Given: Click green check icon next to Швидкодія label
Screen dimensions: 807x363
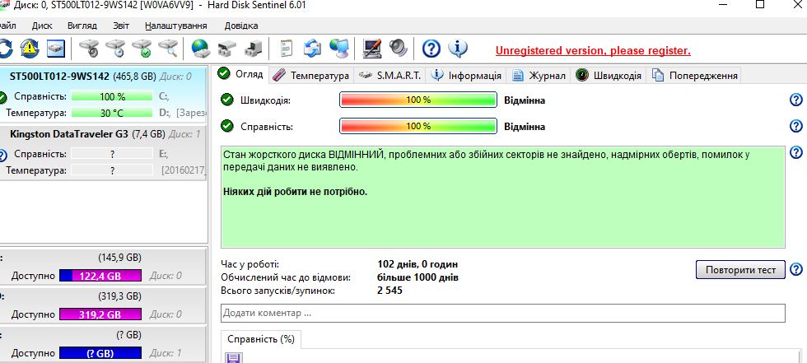Looking at the screenshot, I should (226, 100).
